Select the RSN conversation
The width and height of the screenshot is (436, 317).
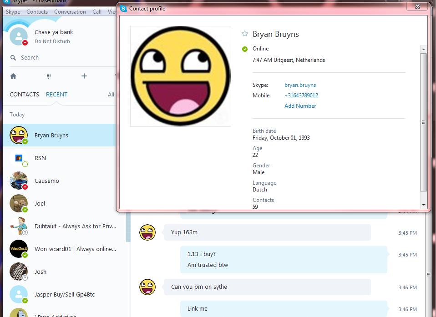(x=60, y=158)
